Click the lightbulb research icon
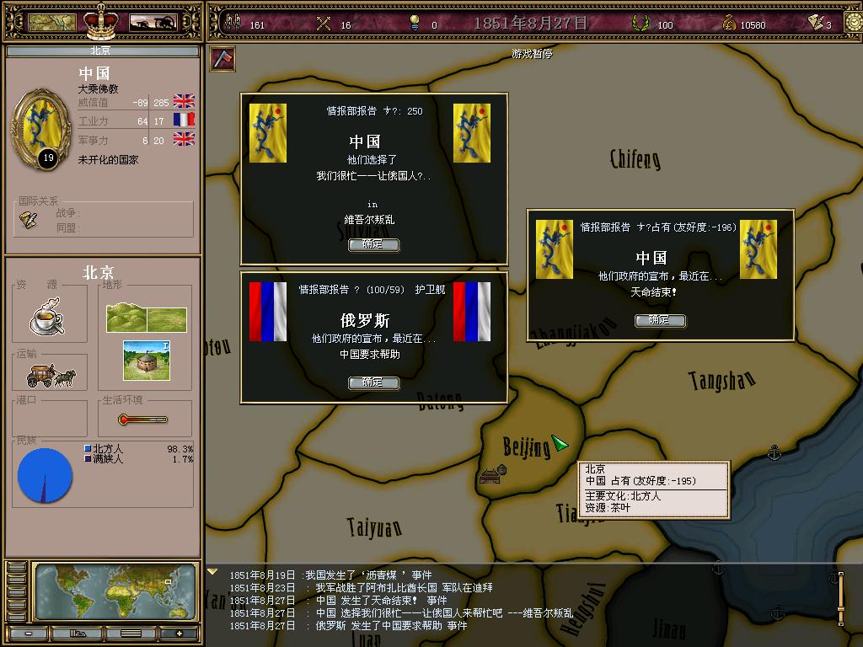This screenshot has height=647, width=863. 415,23
